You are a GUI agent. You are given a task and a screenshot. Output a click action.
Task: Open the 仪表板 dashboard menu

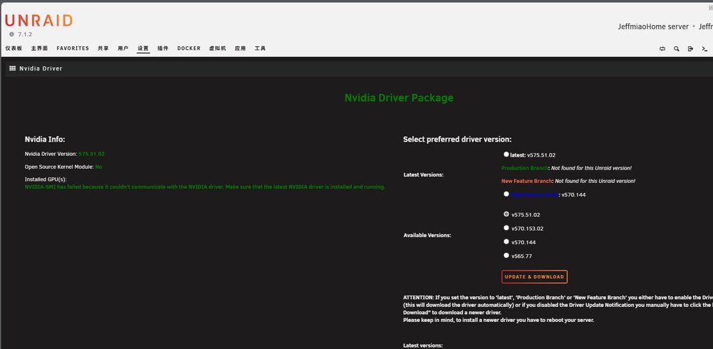coord(14,48)
